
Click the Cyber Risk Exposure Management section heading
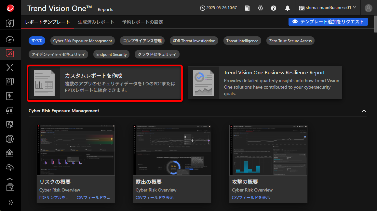coord(64,111)
